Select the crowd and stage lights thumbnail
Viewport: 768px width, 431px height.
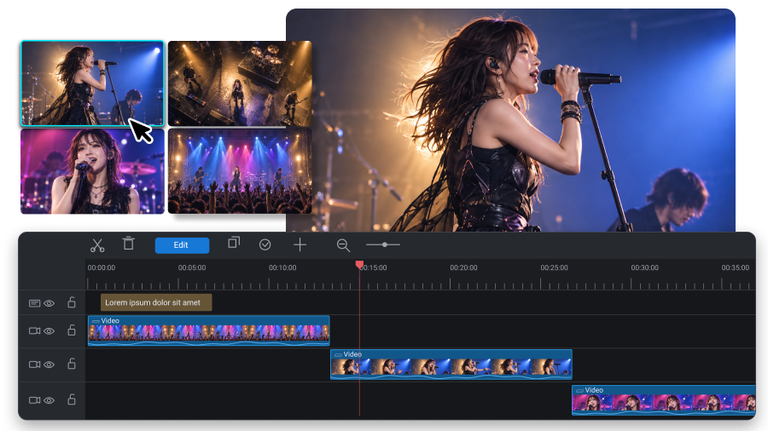(x=240, y=171)
